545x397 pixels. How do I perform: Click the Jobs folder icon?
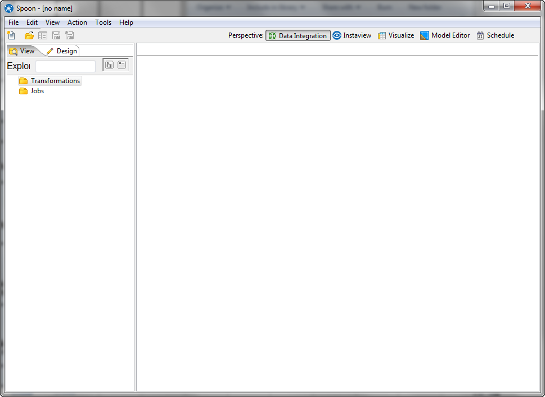point(23,91)
